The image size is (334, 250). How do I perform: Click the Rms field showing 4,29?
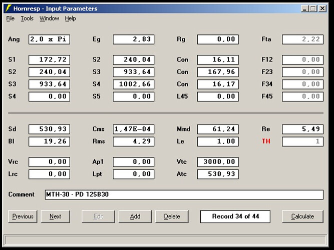point(134,141)
